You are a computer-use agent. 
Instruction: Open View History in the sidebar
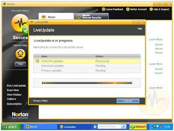14,95
